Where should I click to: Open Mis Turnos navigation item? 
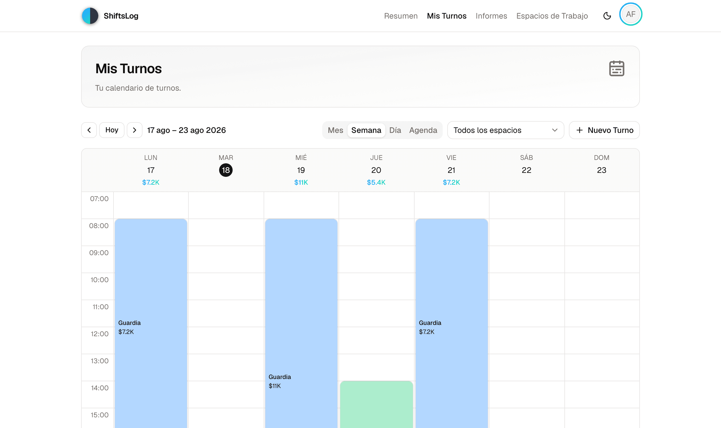[x=447, y=16]
